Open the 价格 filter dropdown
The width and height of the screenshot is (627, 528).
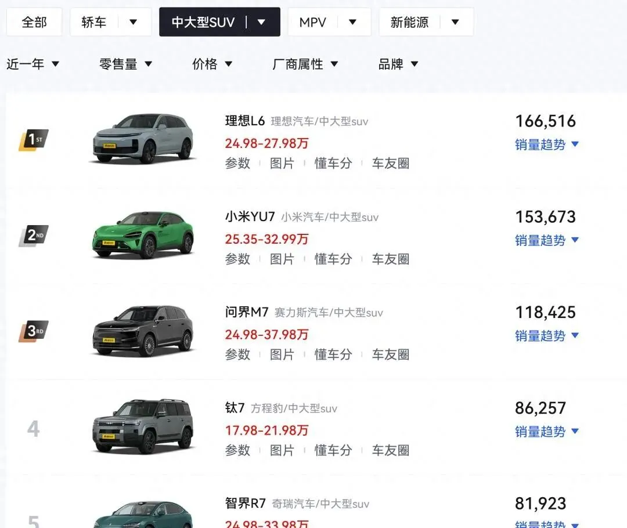(x=212, y=64)
